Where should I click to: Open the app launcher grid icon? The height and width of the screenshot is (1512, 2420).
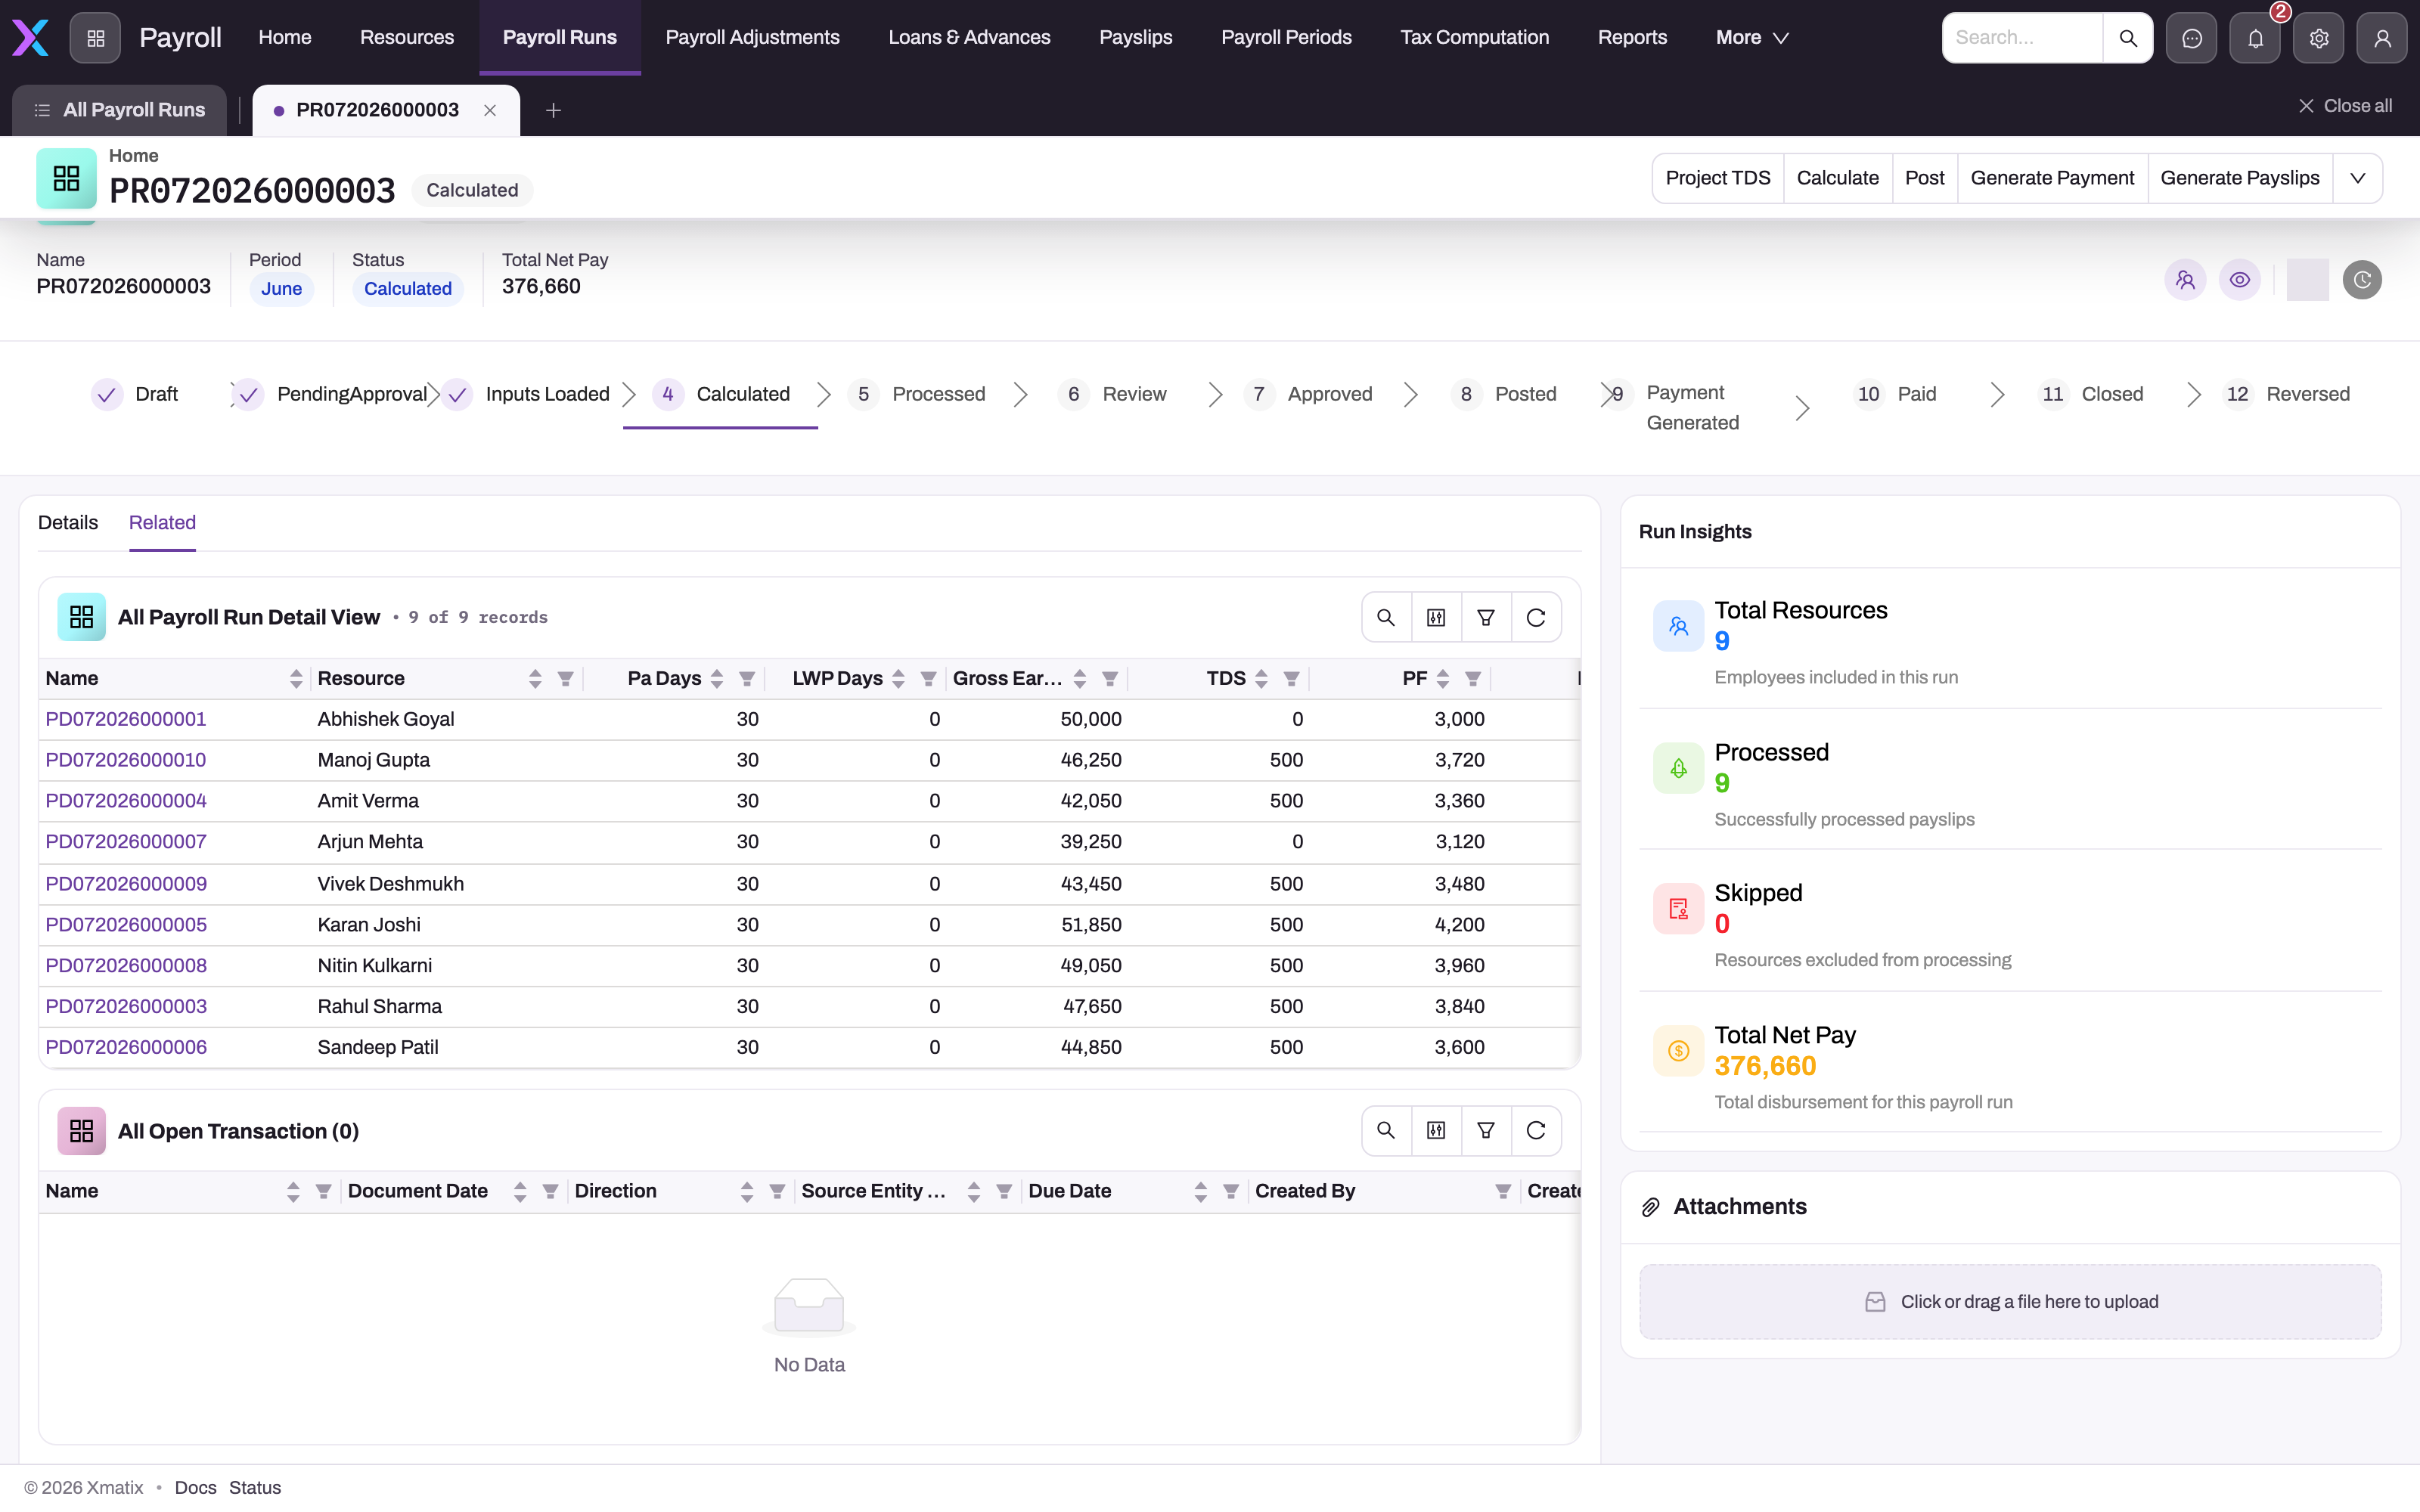point(96,38)
